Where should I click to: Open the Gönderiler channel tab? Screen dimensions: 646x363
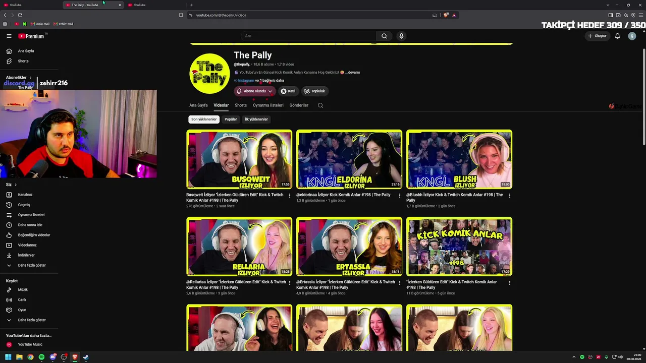pyautogui.click(x=299, y=105)
